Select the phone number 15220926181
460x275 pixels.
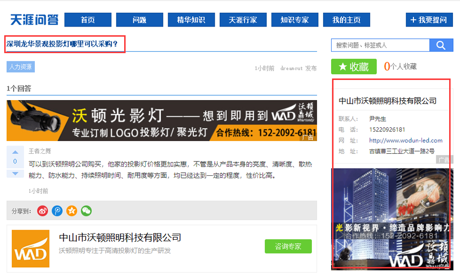click(387, 129)
